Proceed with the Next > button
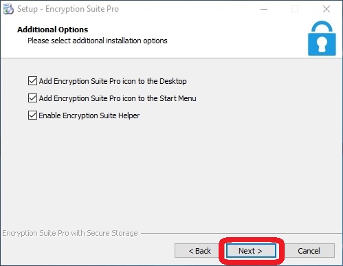343x266 pixels. 251,251
